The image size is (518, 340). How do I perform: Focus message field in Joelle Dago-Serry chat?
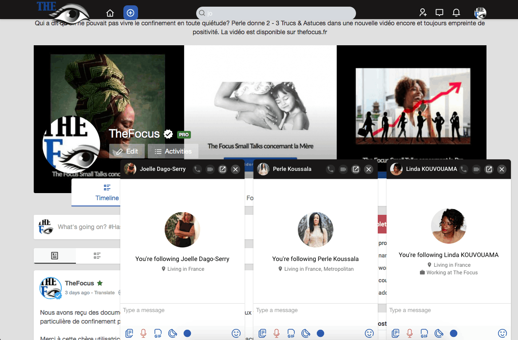click(182, 310)
